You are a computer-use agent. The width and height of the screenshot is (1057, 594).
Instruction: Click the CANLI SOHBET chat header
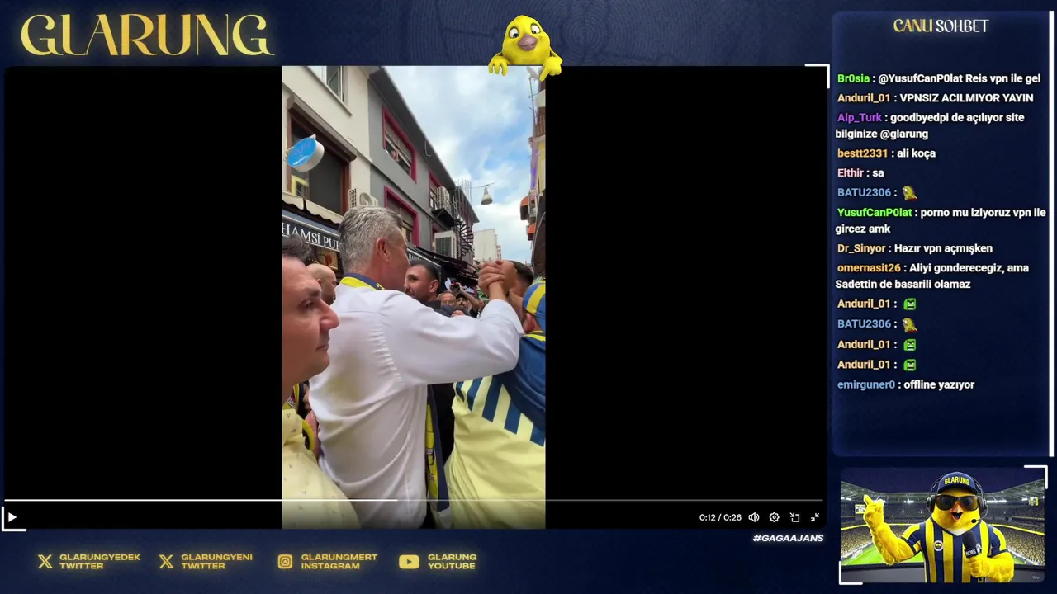[x=941, y=26]
